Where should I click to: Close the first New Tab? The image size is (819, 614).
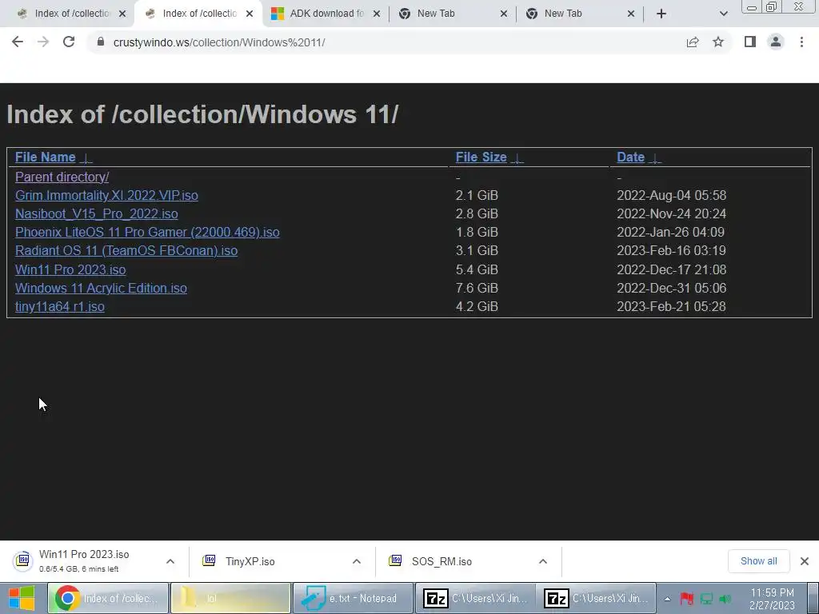[504, 14]
